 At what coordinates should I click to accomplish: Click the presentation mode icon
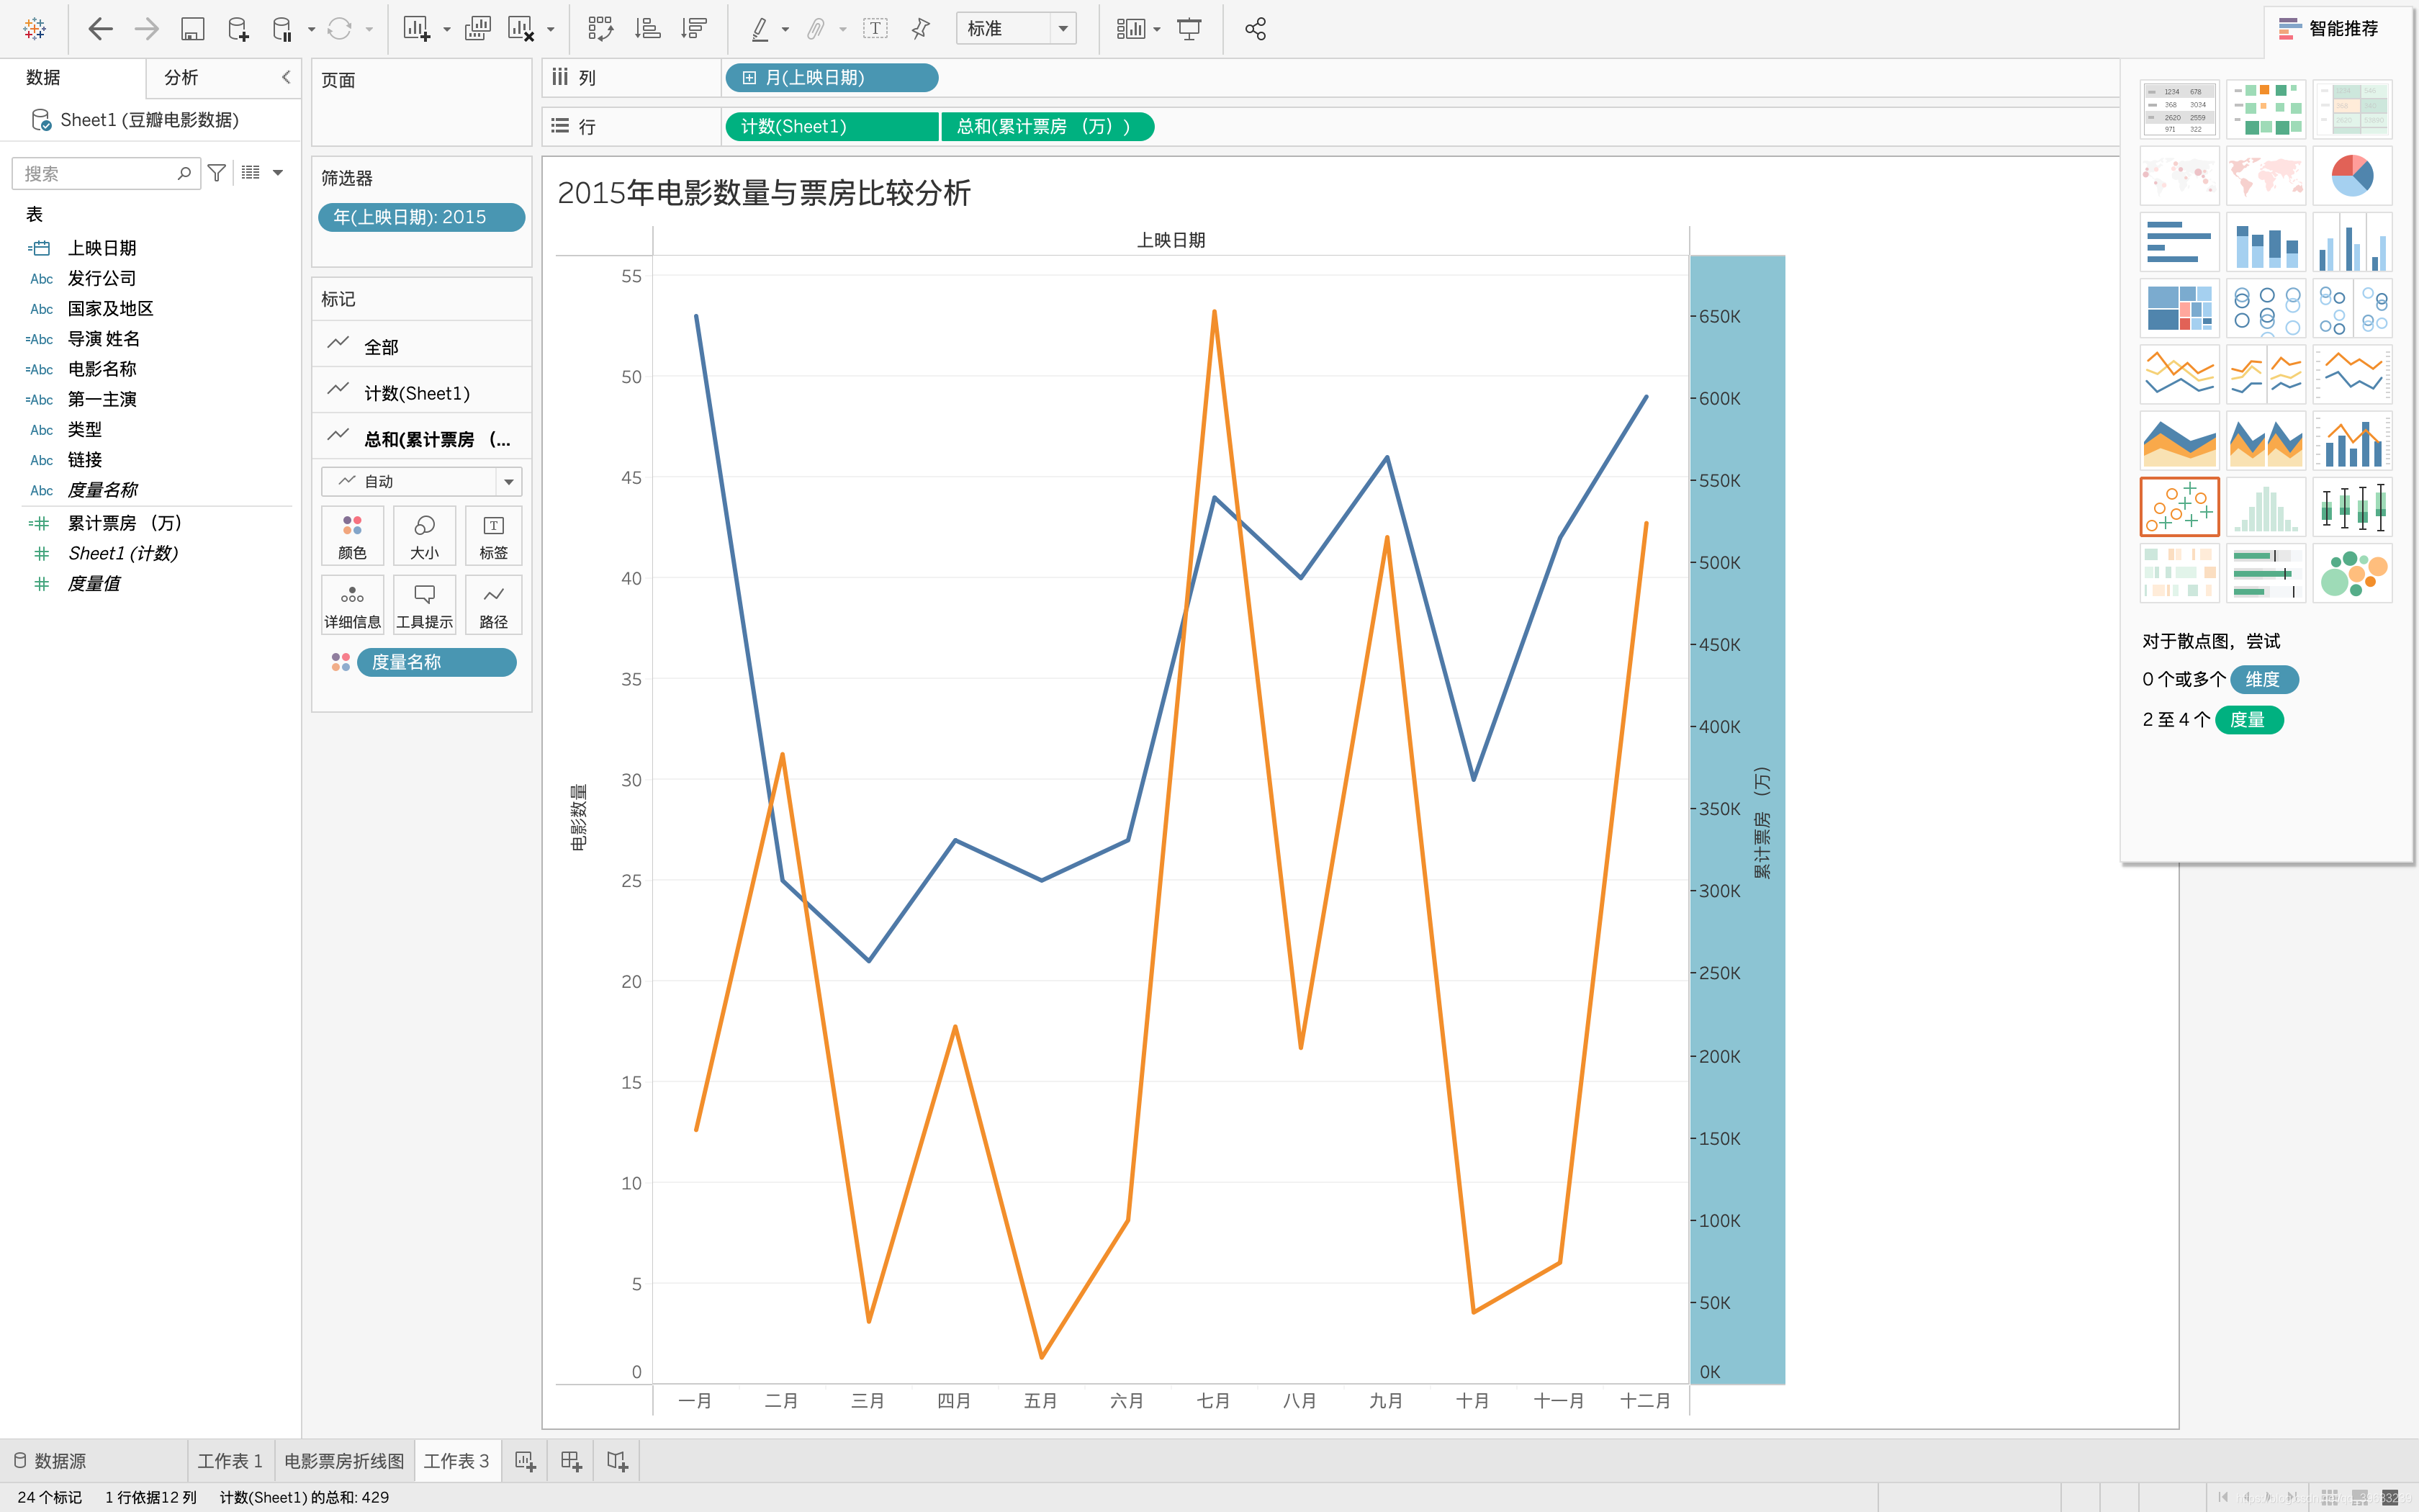click(1189, 29)
